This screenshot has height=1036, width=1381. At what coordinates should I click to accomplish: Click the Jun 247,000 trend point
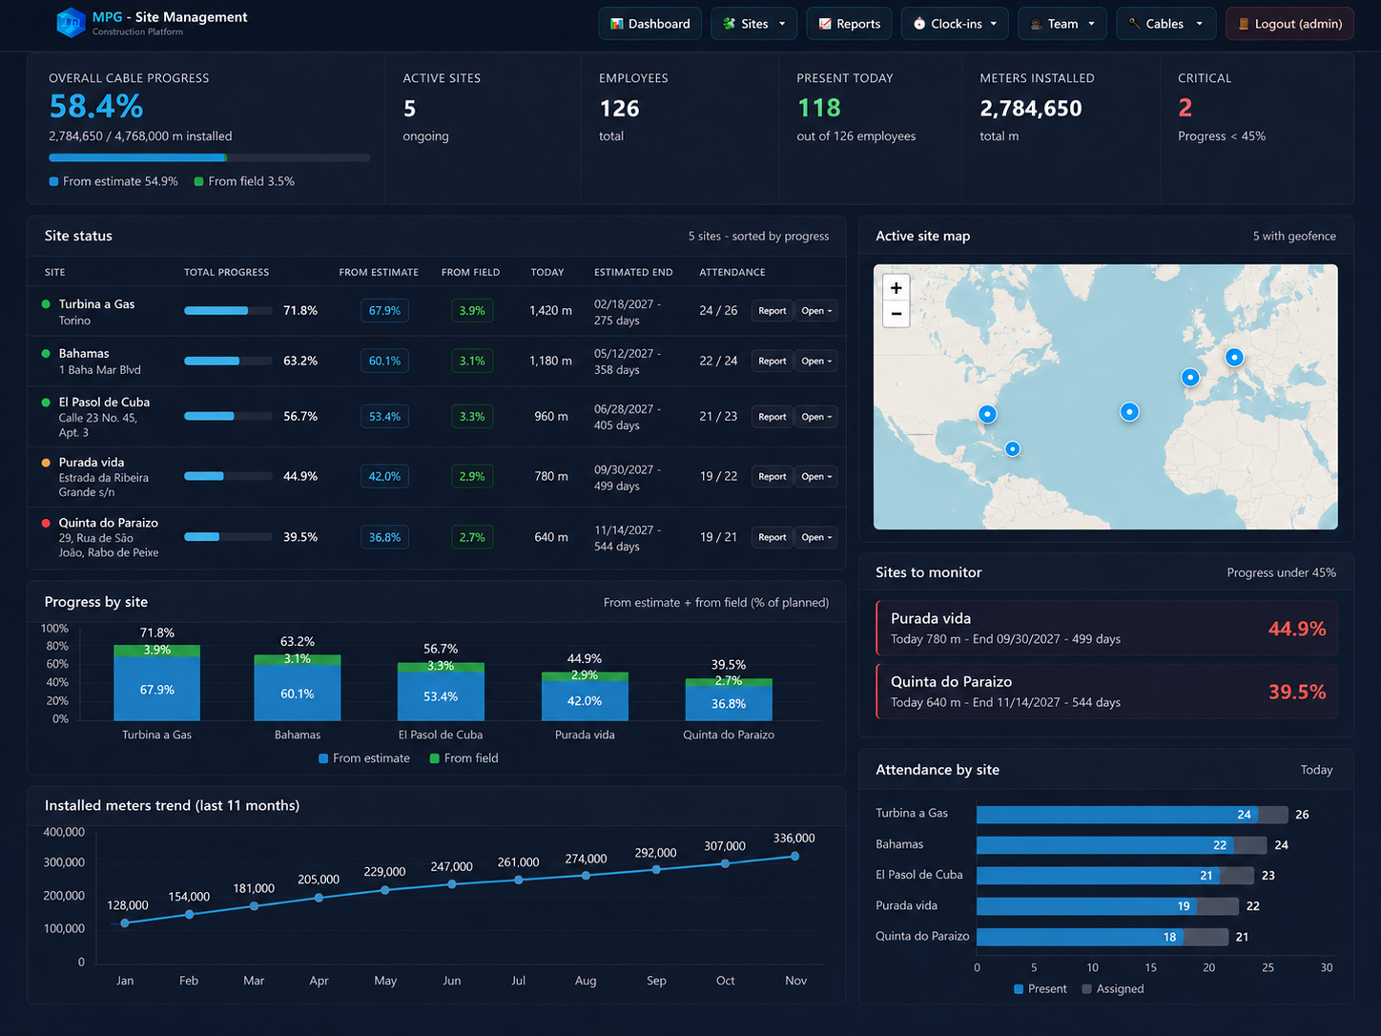coord(452,884)
